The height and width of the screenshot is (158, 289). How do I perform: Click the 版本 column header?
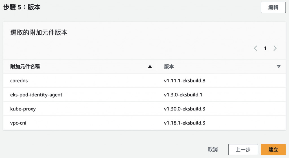click(169, 67)
